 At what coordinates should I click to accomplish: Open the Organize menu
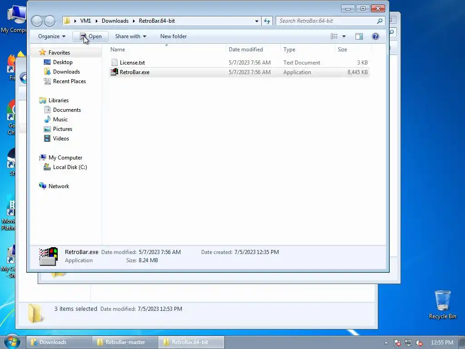52,36
